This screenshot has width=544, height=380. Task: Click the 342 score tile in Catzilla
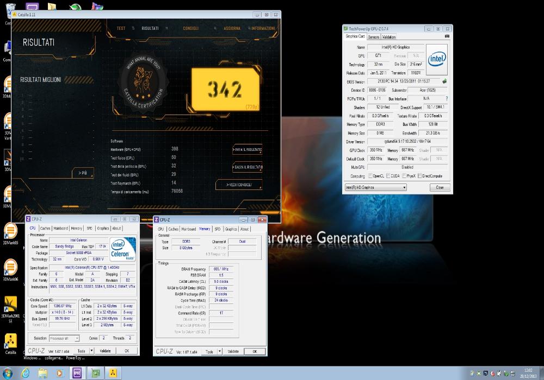point(226,89)
